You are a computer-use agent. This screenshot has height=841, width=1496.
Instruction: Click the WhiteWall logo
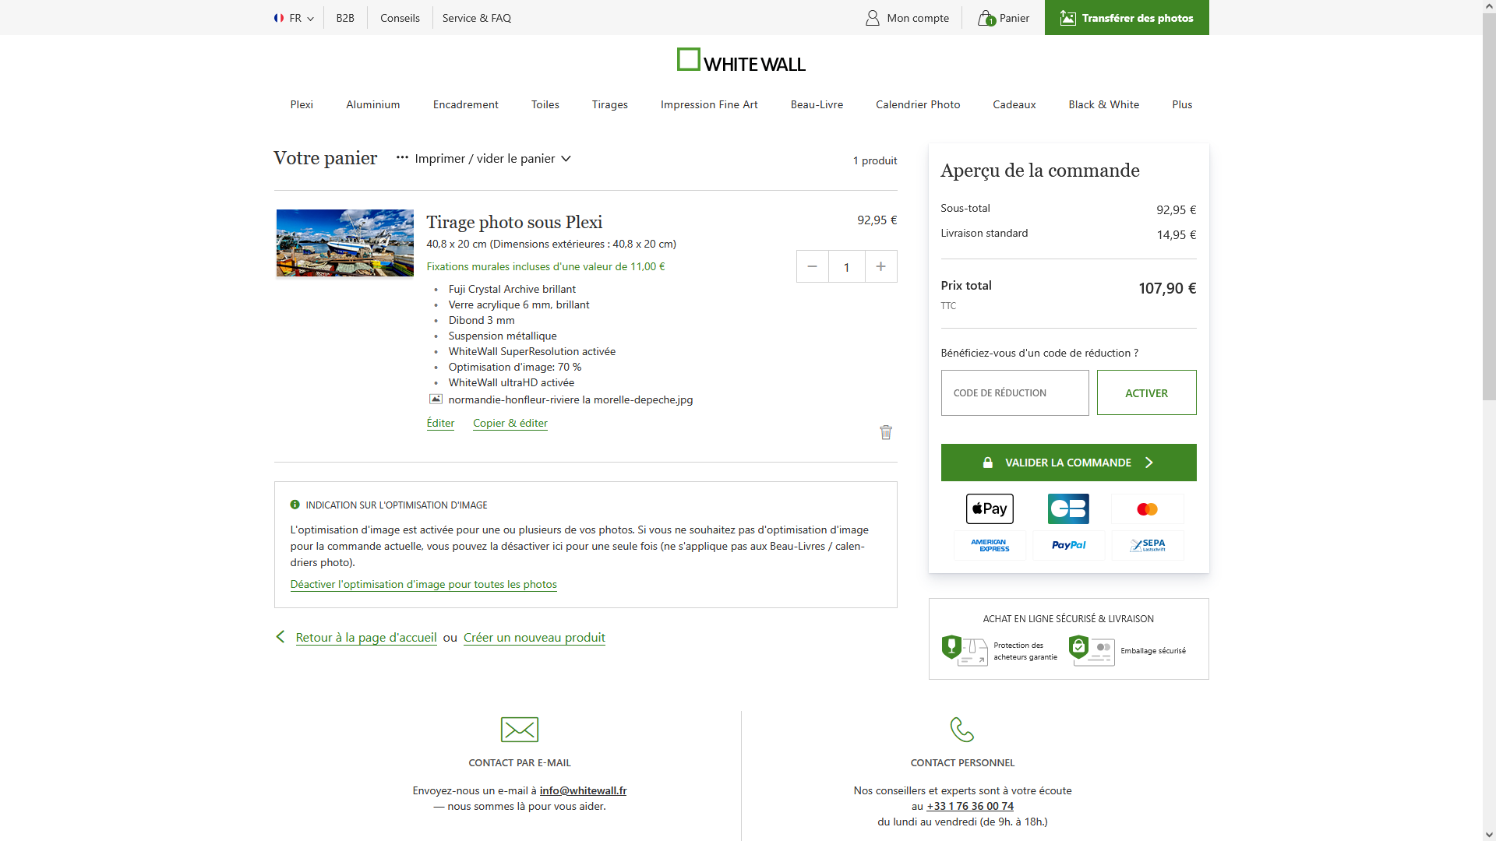click(x=741, y=61)
